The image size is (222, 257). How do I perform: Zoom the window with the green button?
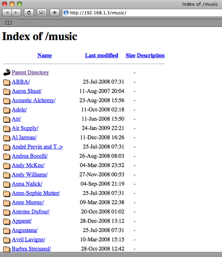[x=20, y=4]
